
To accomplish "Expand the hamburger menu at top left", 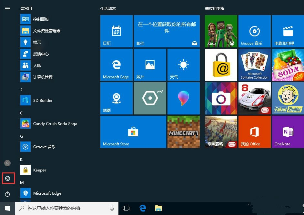I will pos(7,9).
